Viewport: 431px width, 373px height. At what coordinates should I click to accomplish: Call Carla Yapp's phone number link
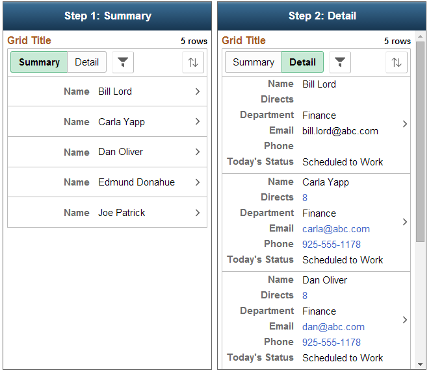coord(332,245)
